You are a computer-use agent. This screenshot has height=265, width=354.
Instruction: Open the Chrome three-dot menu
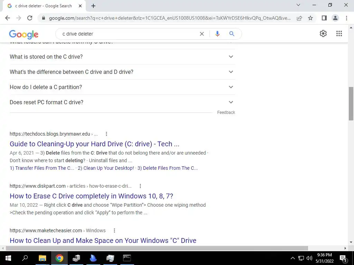[x=346, y=18]
